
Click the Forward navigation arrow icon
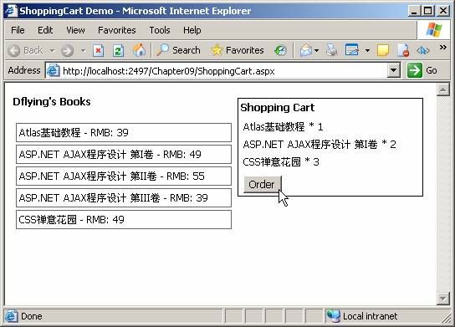click(x=67, y=51)
